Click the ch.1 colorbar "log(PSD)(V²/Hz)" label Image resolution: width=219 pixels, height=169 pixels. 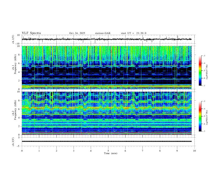tap(207, 72)
